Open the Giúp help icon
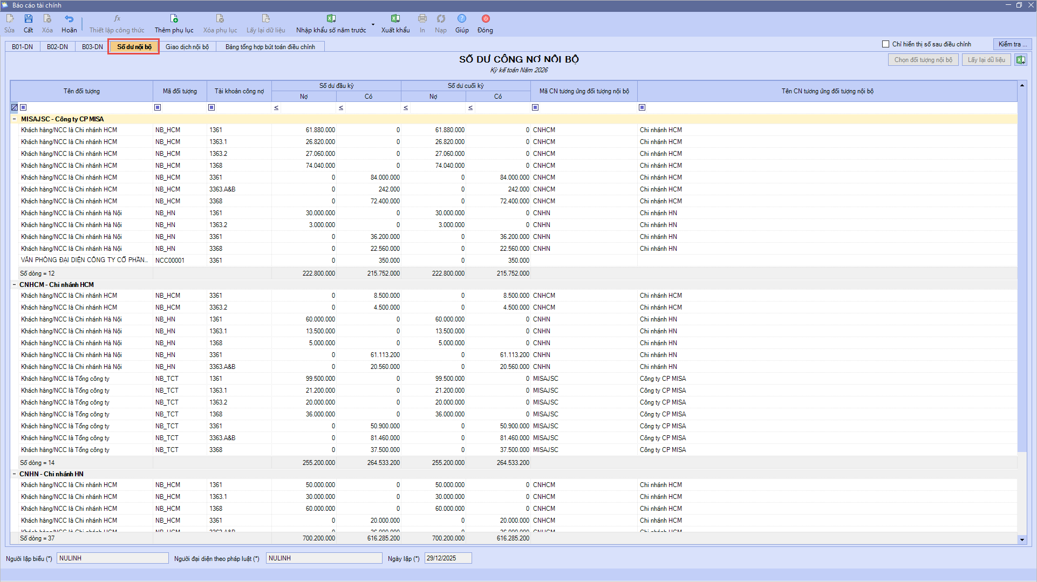Viewport: 1037px width, 582px height. [x=462, y=19]
